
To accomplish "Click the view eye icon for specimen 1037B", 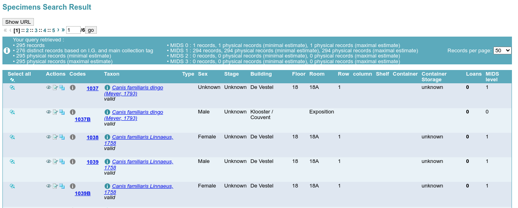I will click(48, 112).
